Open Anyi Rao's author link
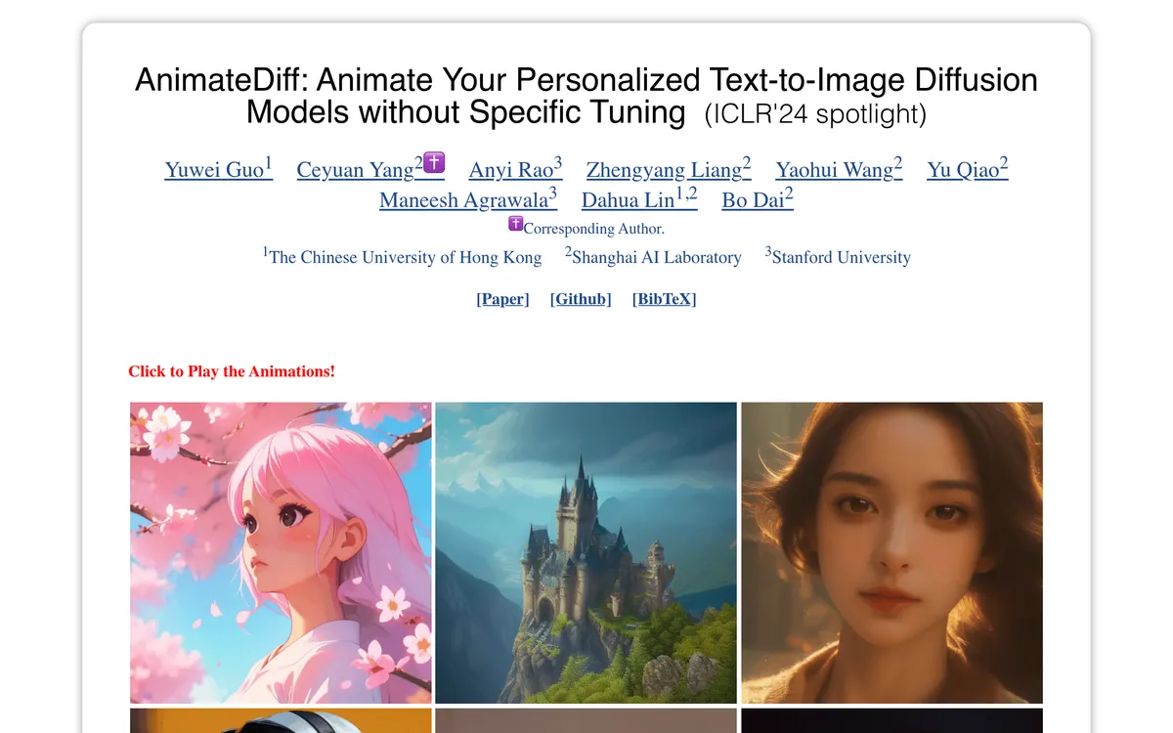The image size is (1173, 733). pyautogui.click(x=515, y=169)
